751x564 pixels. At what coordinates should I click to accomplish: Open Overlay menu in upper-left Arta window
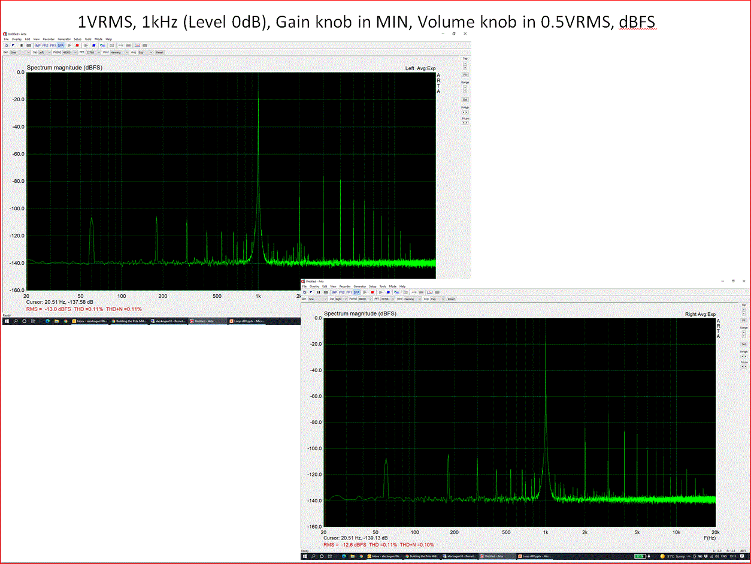(17, 39)
